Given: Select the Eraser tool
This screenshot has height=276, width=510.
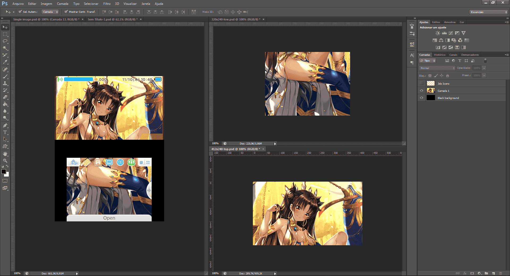Looking at the screenshot, I should (x=5, y=97).
